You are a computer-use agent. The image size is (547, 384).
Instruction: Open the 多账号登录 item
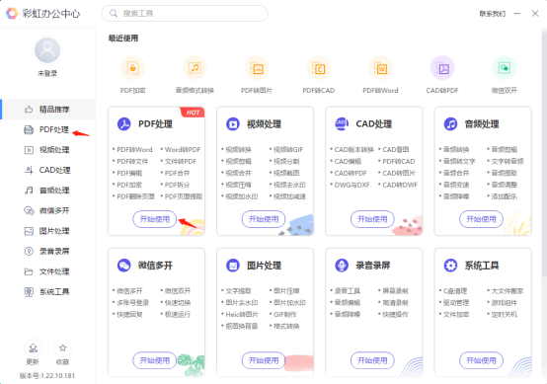(x=132, y=303)
